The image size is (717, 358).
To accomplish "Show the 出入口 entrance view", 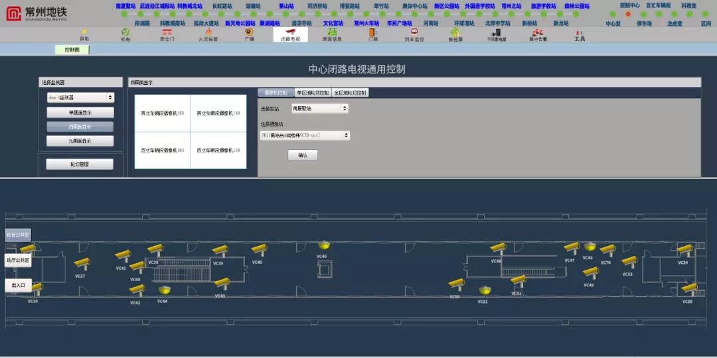I will pyautogui.click(x=18, y=285).
